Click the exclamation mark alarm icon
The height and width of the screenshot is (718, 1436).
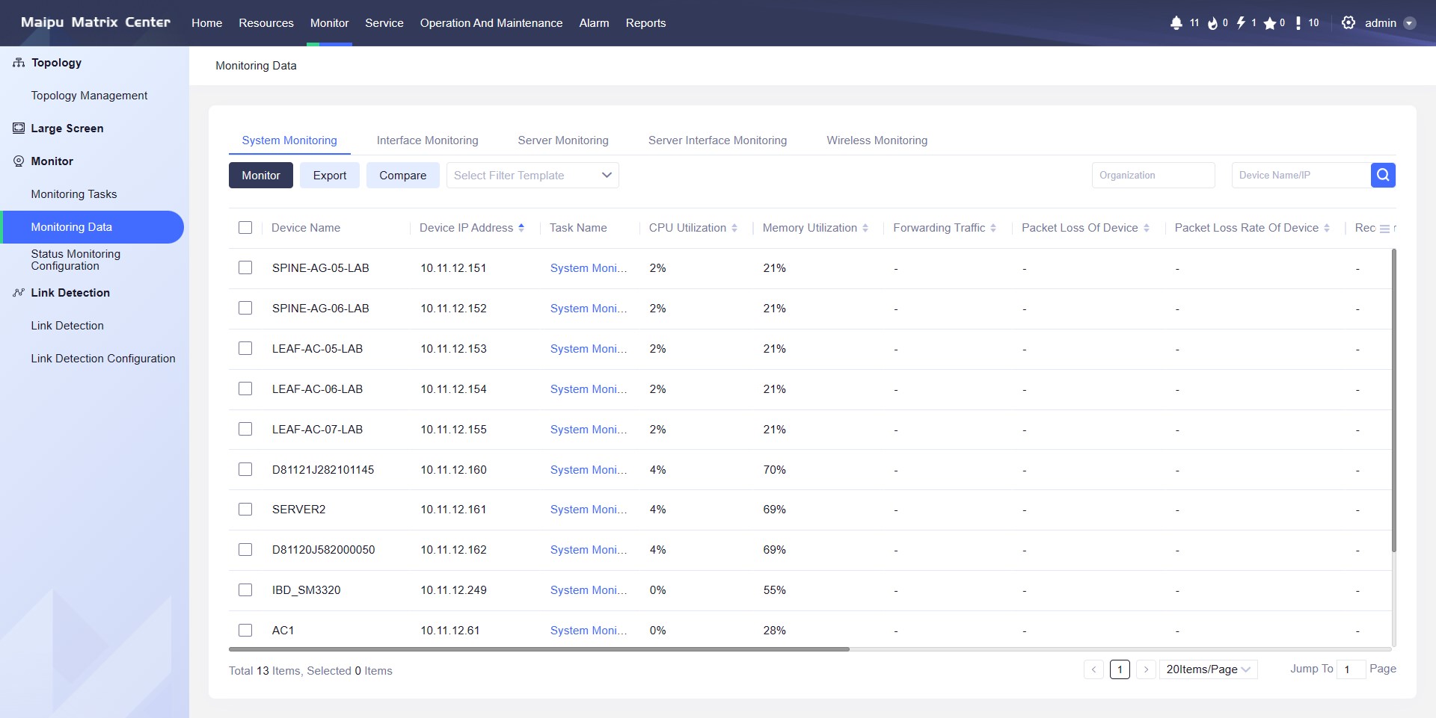coord(1298,23)
